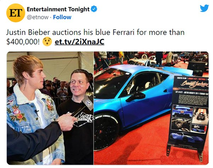Open the right photo of blue Ferrari
The width and height of the screenshot is (213, 168).
[x=151, y=108]
